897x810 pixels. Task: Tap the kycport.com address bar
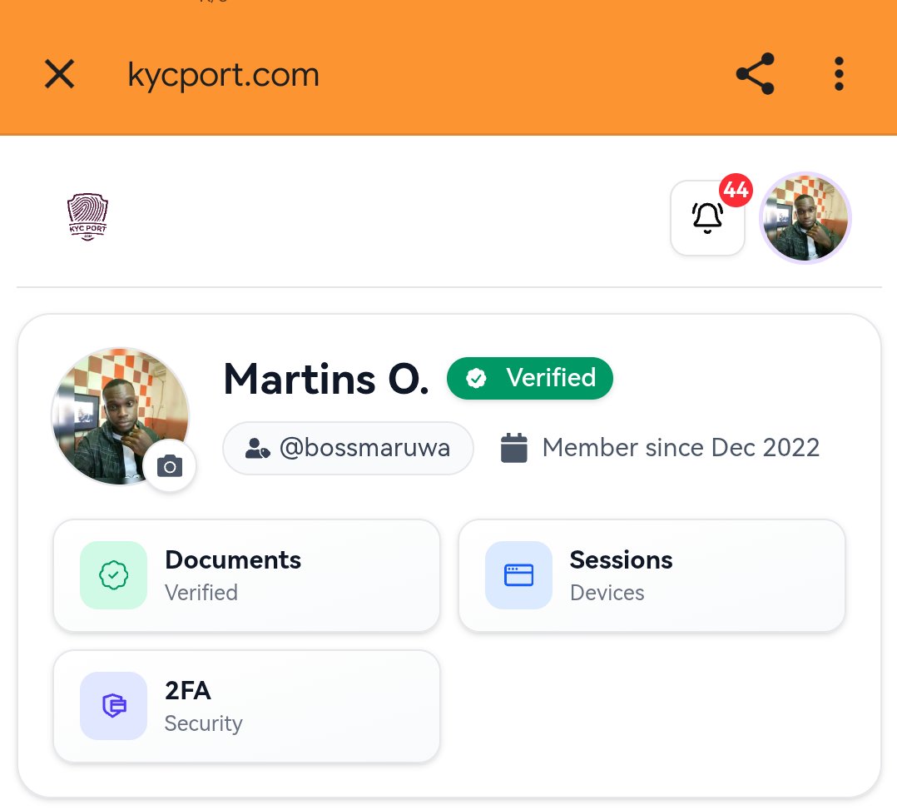[223, 73]
